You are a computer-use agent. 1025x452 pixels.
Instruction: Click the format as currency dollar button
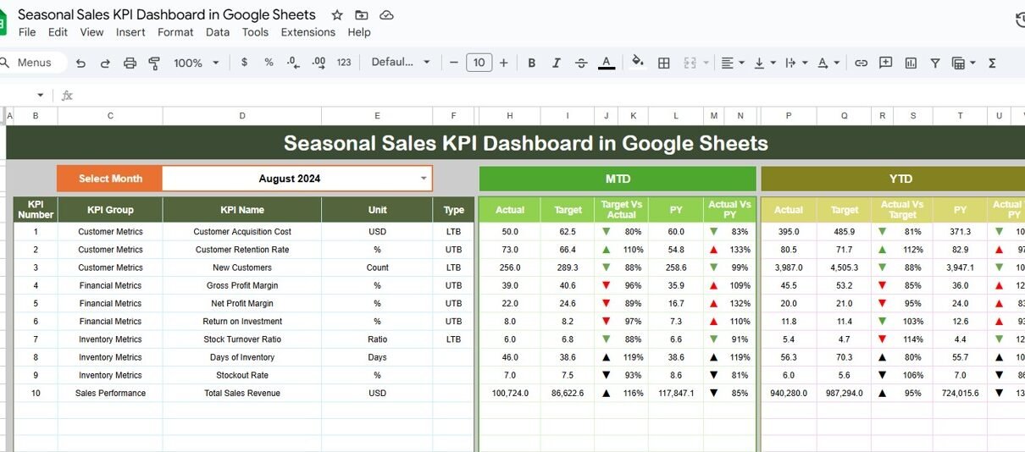245,63
